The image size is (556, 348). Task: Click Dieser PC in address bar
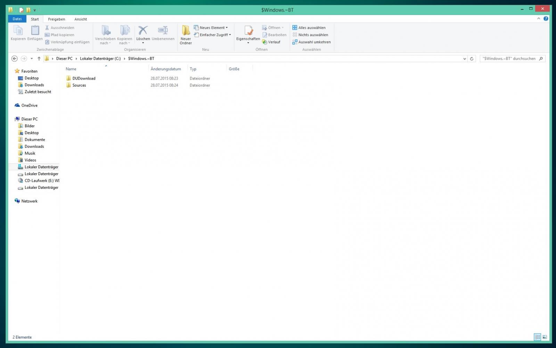64,58
